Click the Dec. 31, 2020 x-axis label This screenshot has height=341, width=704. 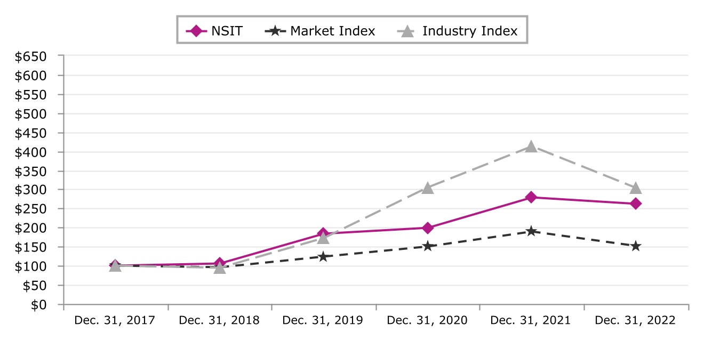(427, 320)
